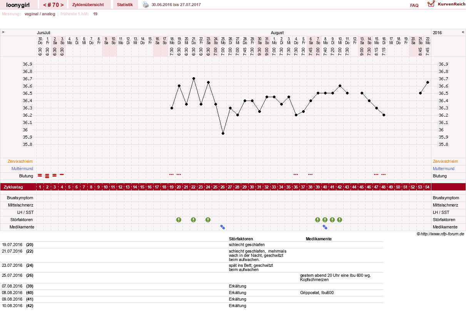
Task: Select cycle day 27 in the red bar
Action: 230,187
